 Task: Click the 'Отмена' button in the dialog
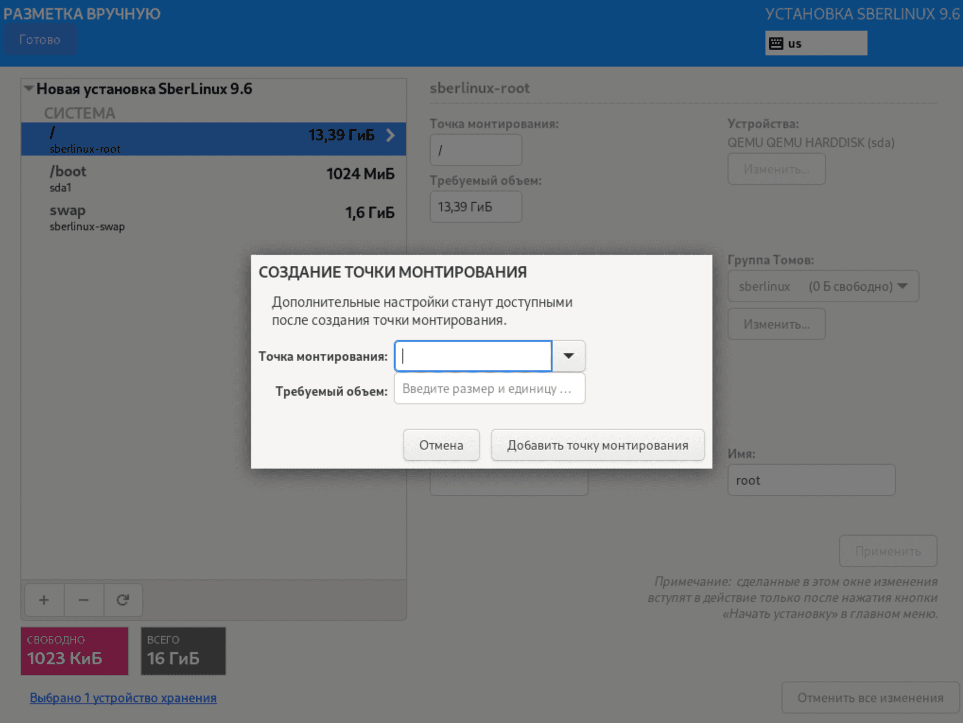441,445
